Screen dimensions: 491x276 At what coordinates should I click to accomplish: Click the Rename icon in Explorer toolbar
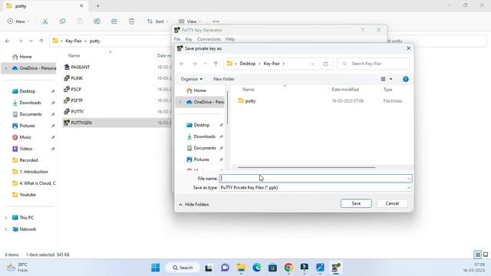97,21
